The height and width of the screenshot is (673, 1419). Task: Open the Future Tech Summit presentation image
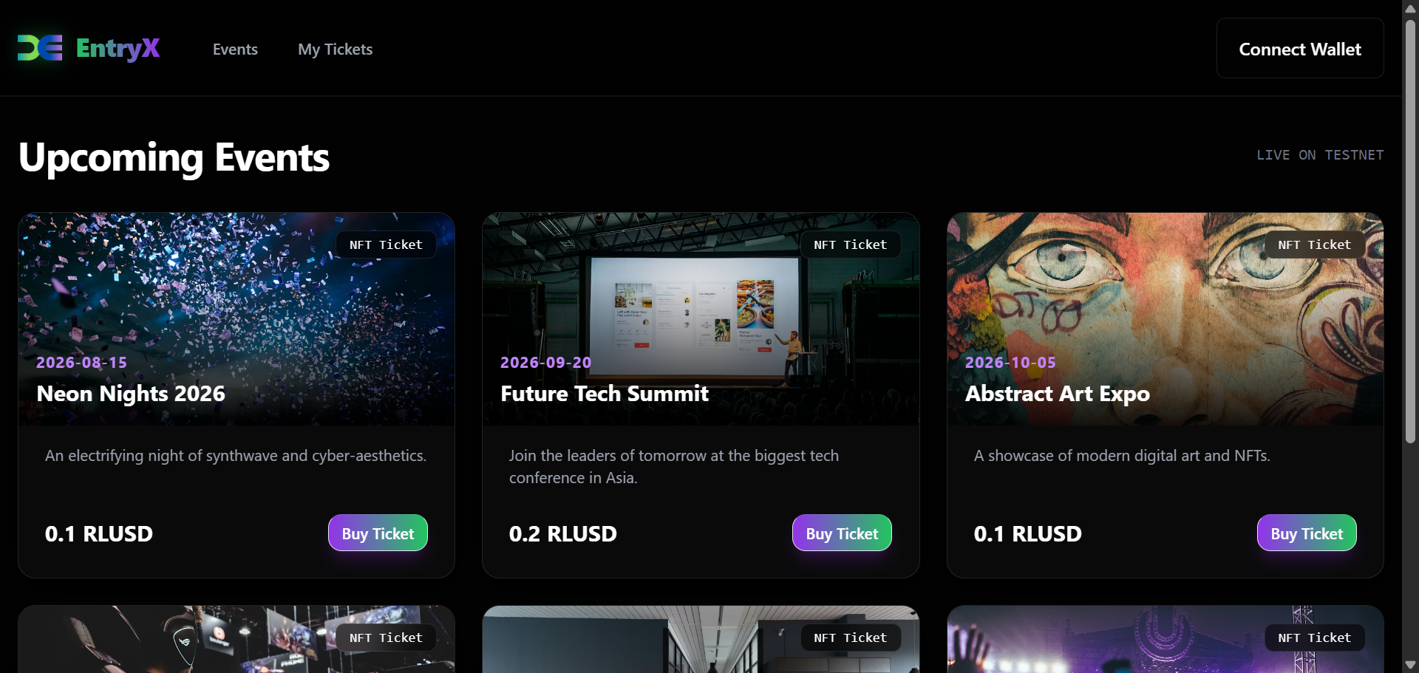(701, 318)
